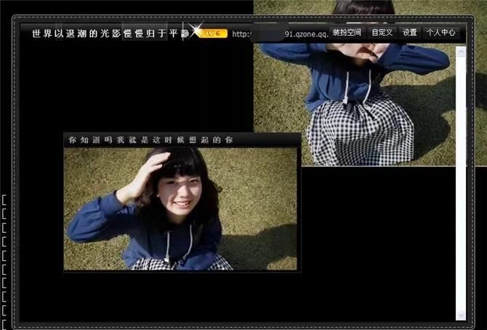
Task: Open the photo of the smiling girl
Action: coord(180,209)
